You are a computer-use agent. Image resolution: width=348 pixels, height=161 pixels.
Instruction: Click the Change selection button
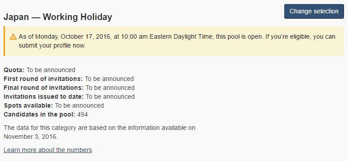(314, 11)
